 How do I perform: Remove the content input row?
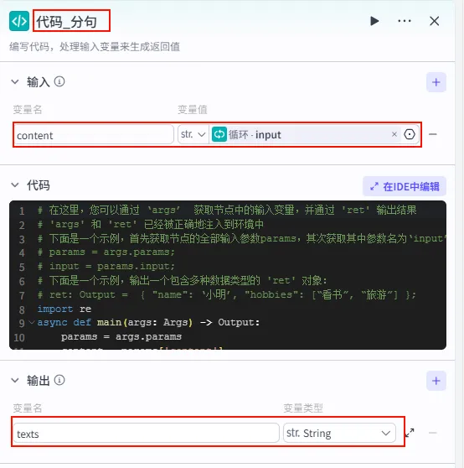coord(433,134)
